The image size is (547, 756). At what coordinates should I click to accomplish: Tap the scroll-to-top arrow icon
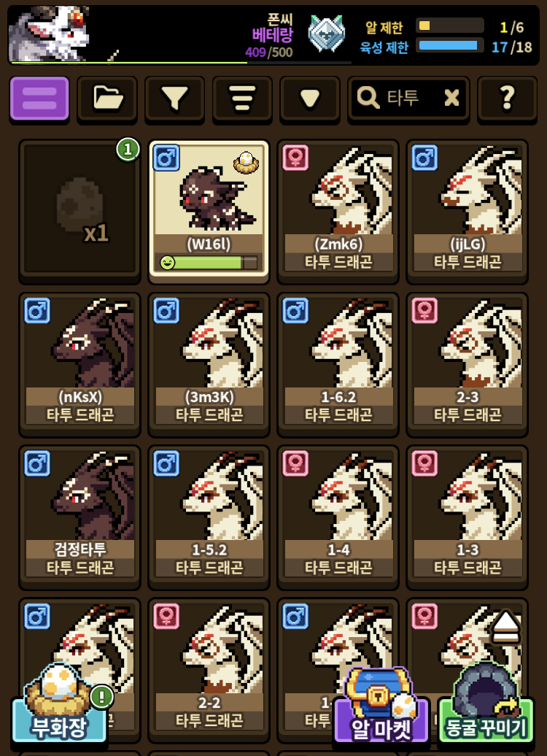505,626
